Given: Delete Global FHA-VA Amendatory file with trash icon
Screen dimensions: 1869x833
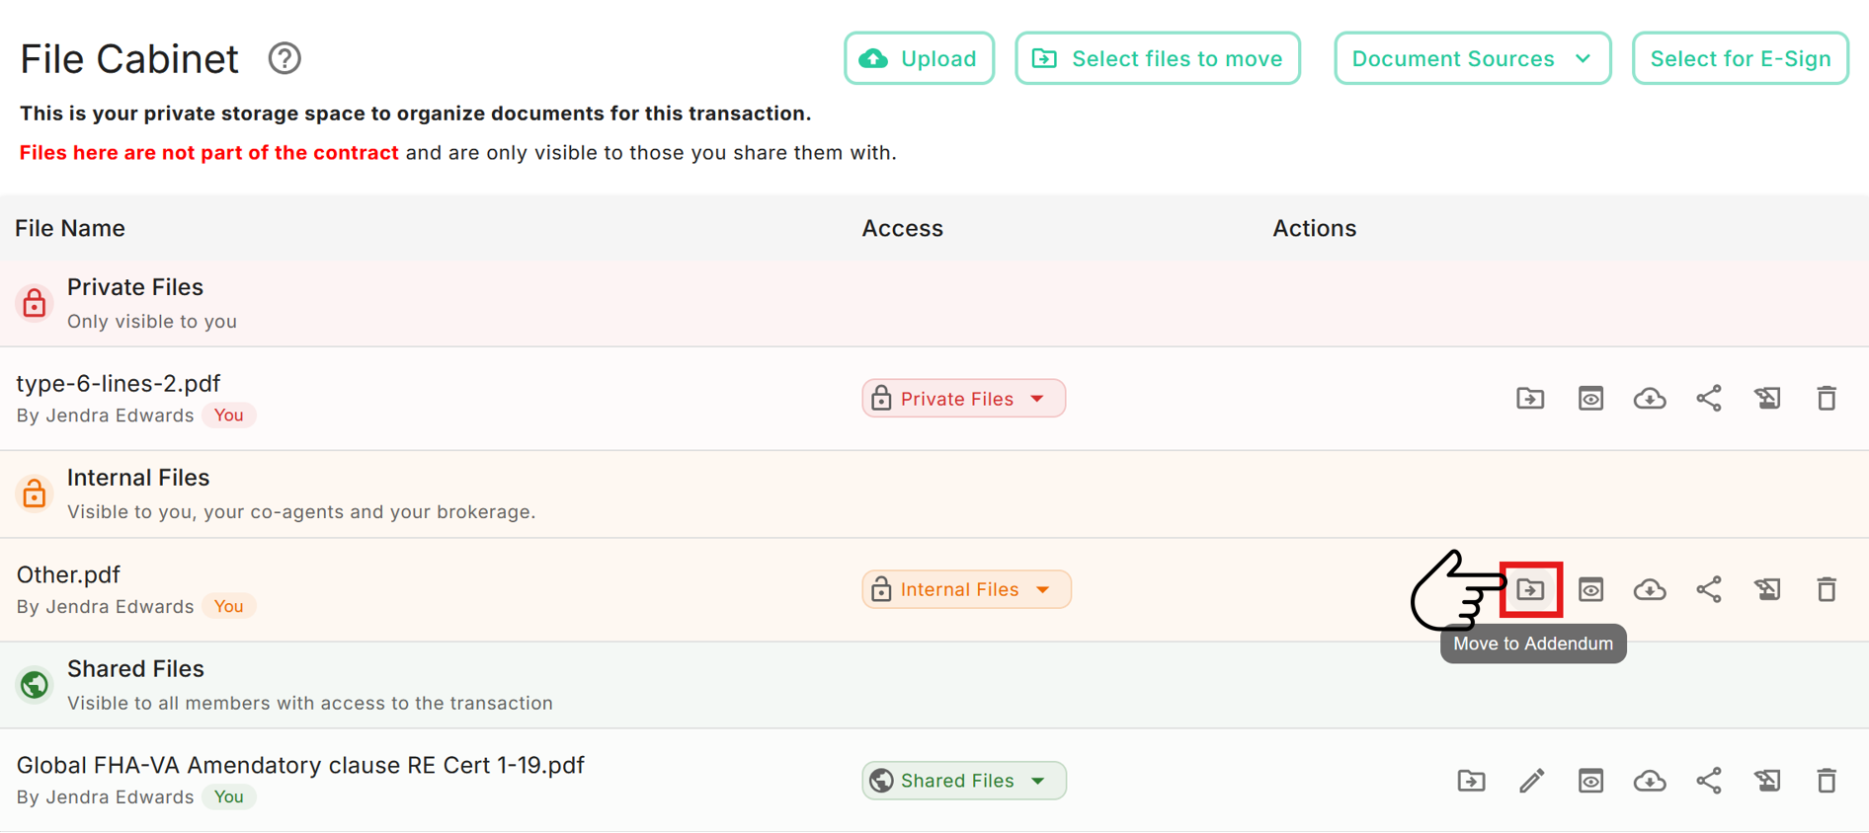Looking at the screenshot, I should (x=1827, y=781).
